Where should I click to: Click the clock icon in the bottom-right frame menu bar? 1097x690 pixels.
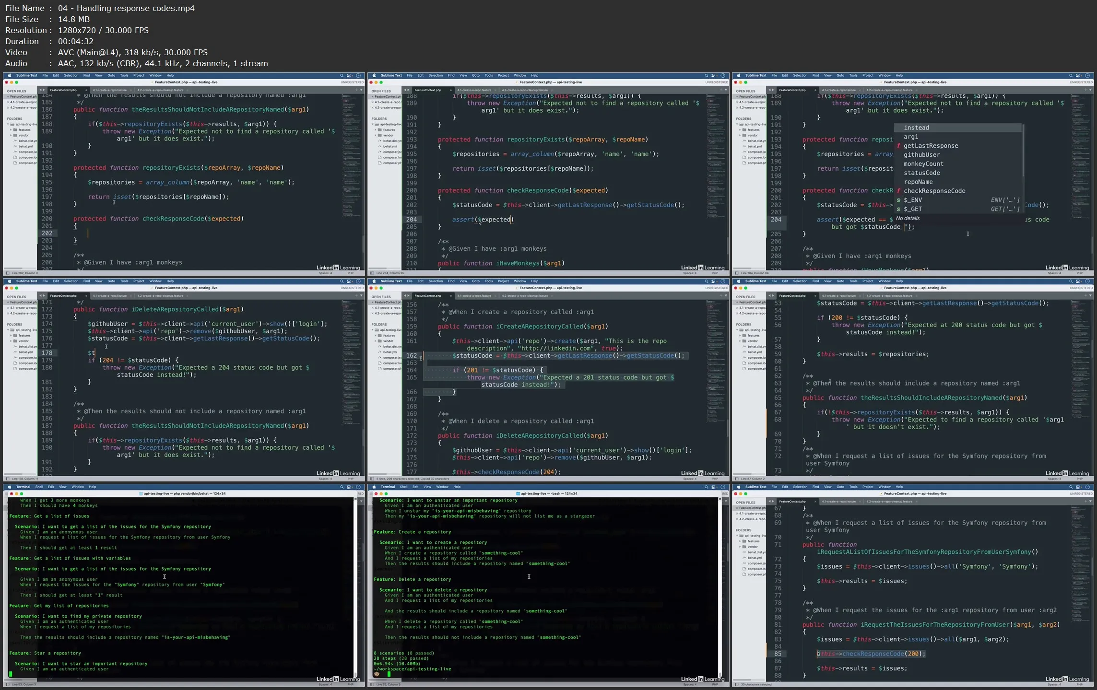coord(1087,487)
